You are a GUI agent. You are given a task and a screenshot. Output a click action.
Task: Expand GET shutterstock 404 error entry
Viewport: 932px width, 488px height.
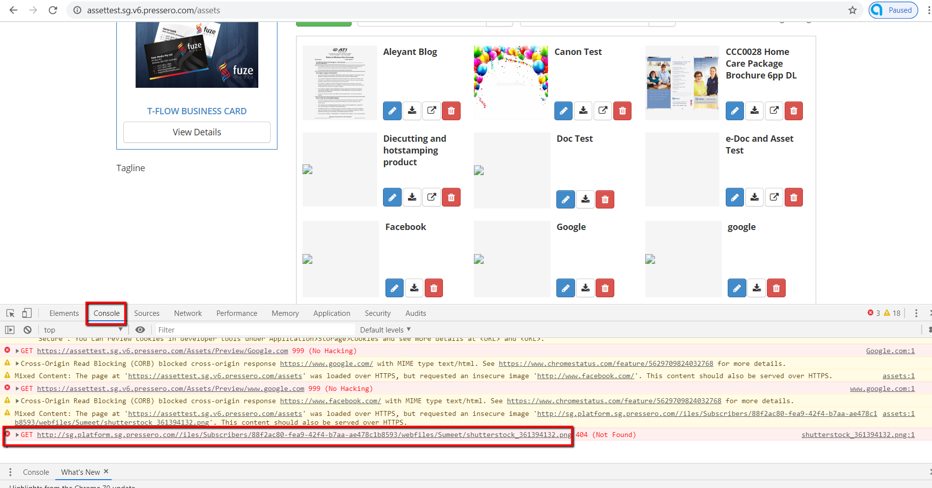point(17,435)
